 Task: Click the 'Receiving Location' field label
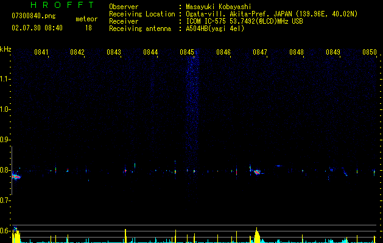tap(142, 14)
